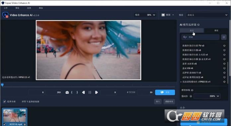This screenshot has height=126, width=231.
Task: Click the blue 预览 preview button
Action: [x=165, y=92]
